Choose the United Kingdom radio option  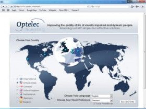pos(17,90)
